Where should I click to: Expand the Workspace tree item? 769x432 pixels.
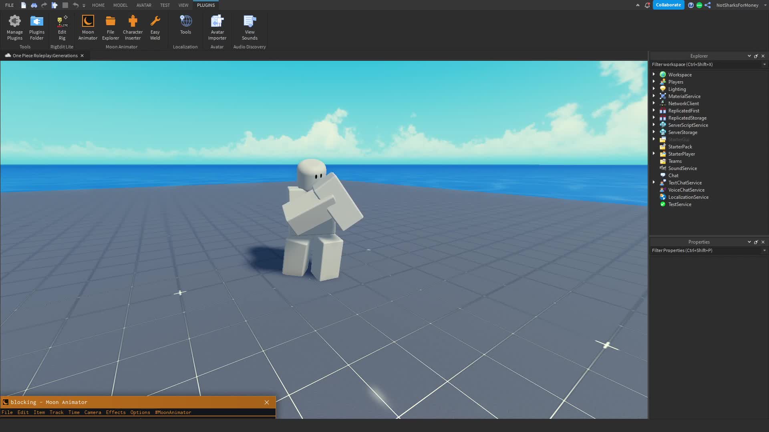click(x=654, y=74)
